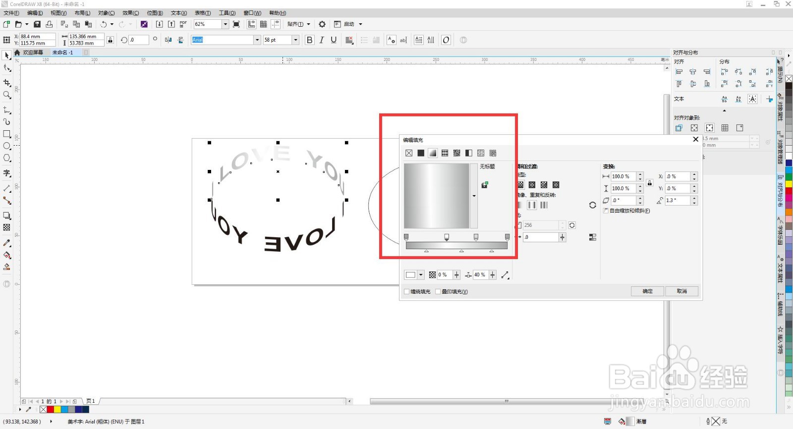Click the Import icon in toolbar
The image size is (793, 429).
tap(159, 24)
